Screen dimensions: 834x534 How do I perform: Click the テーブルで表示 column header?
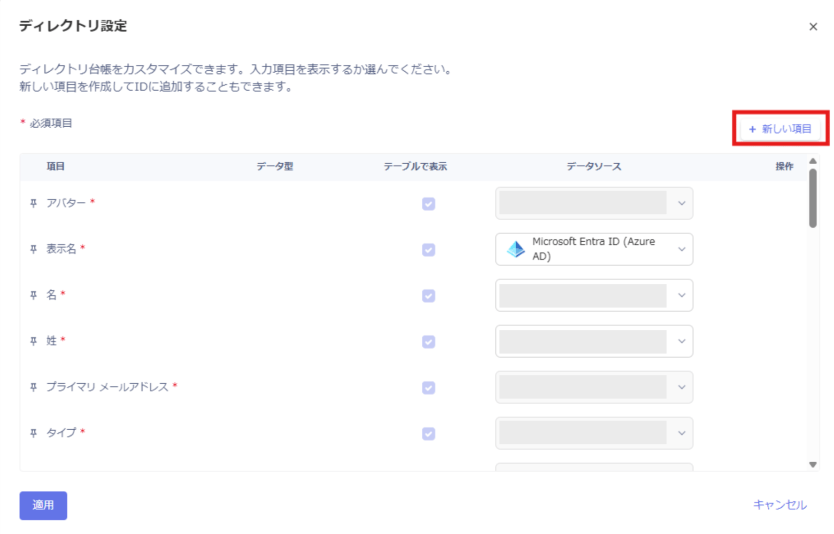tap(415, 167)
